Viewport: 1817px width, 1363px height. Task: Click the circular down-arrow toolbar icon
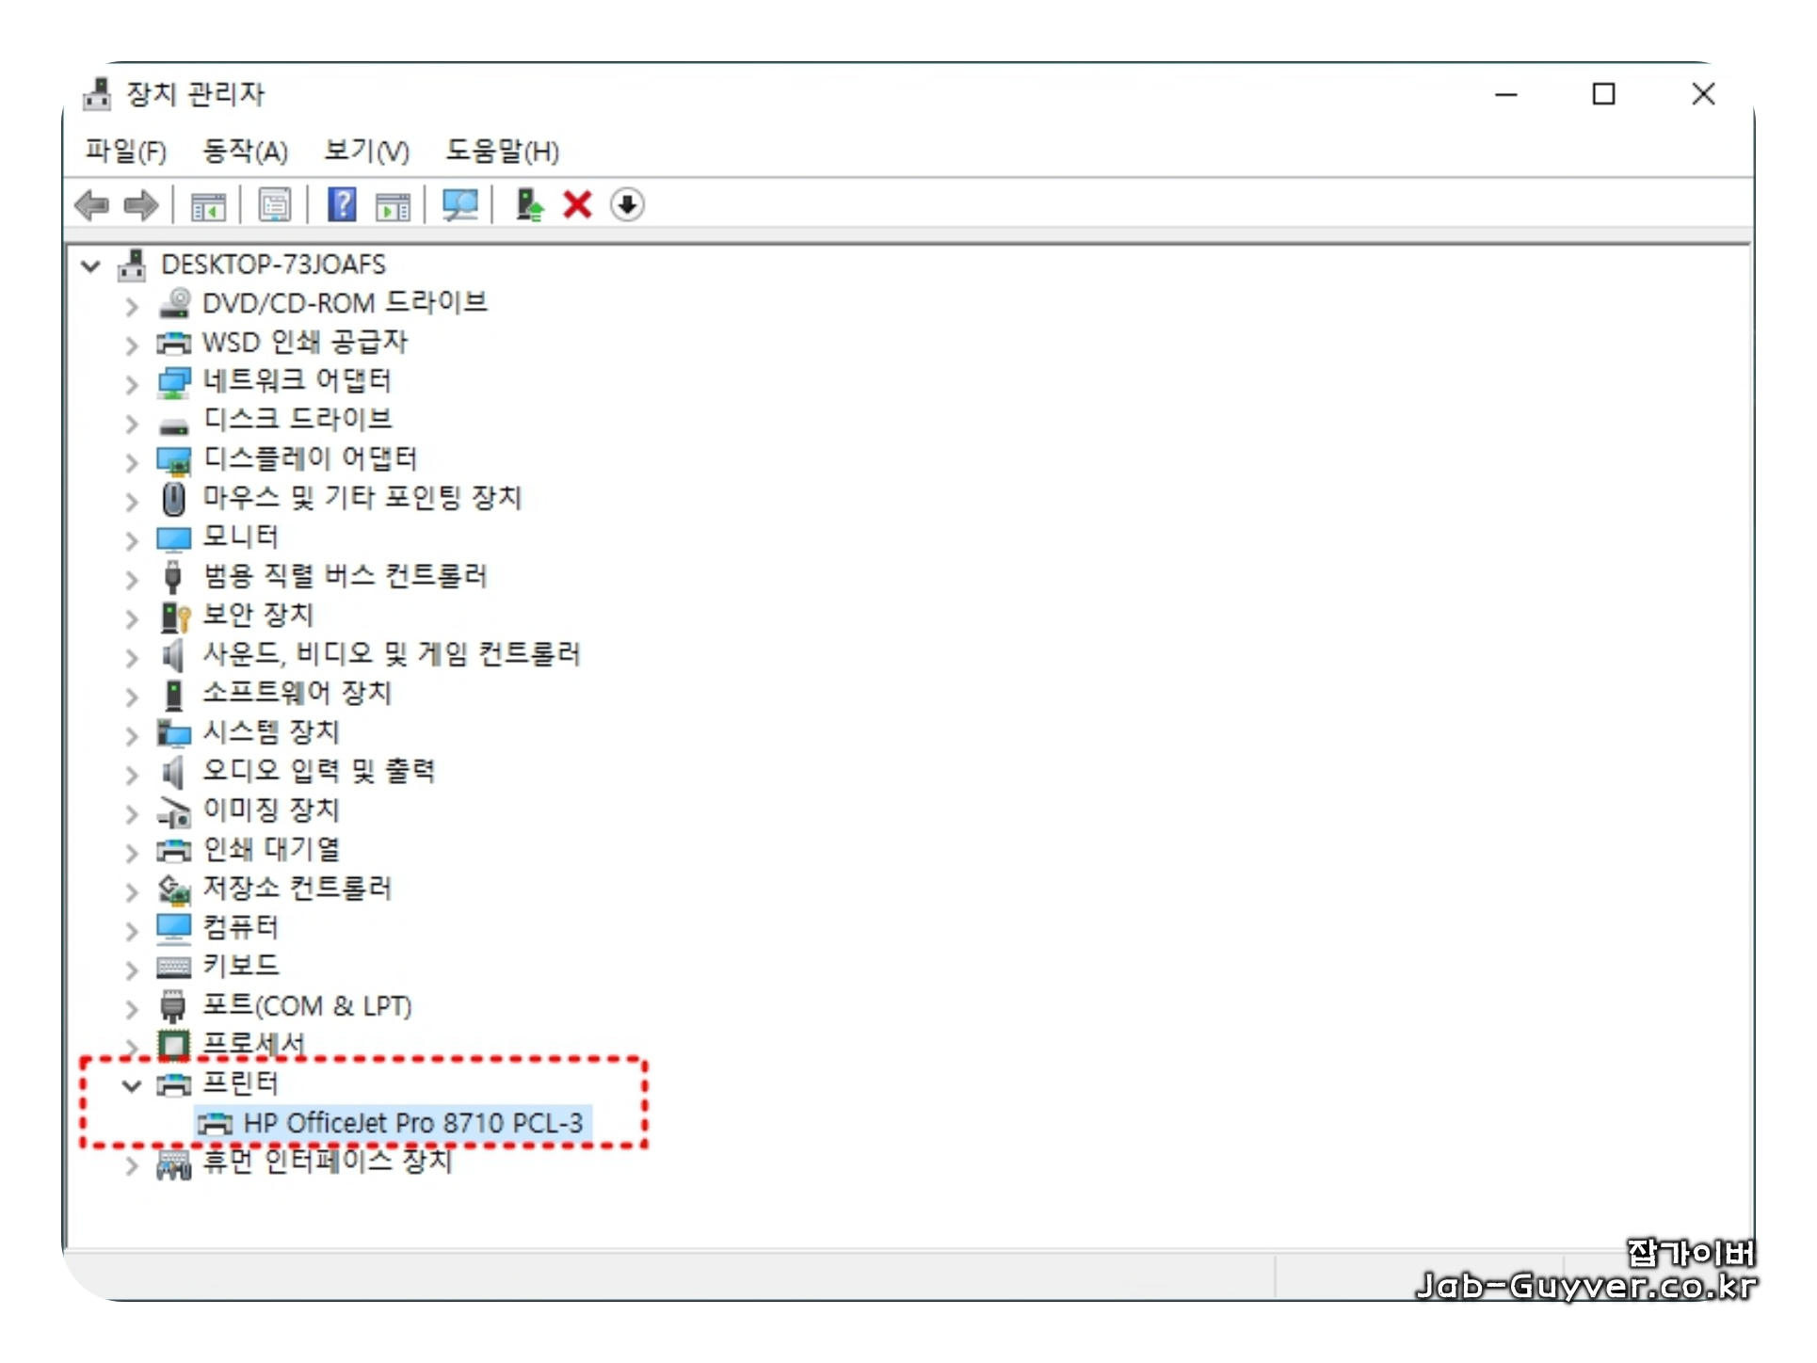point(627,204)
